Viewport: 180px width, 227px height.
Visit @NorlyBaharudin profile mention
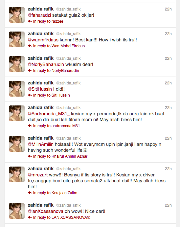tap(46, 64)
